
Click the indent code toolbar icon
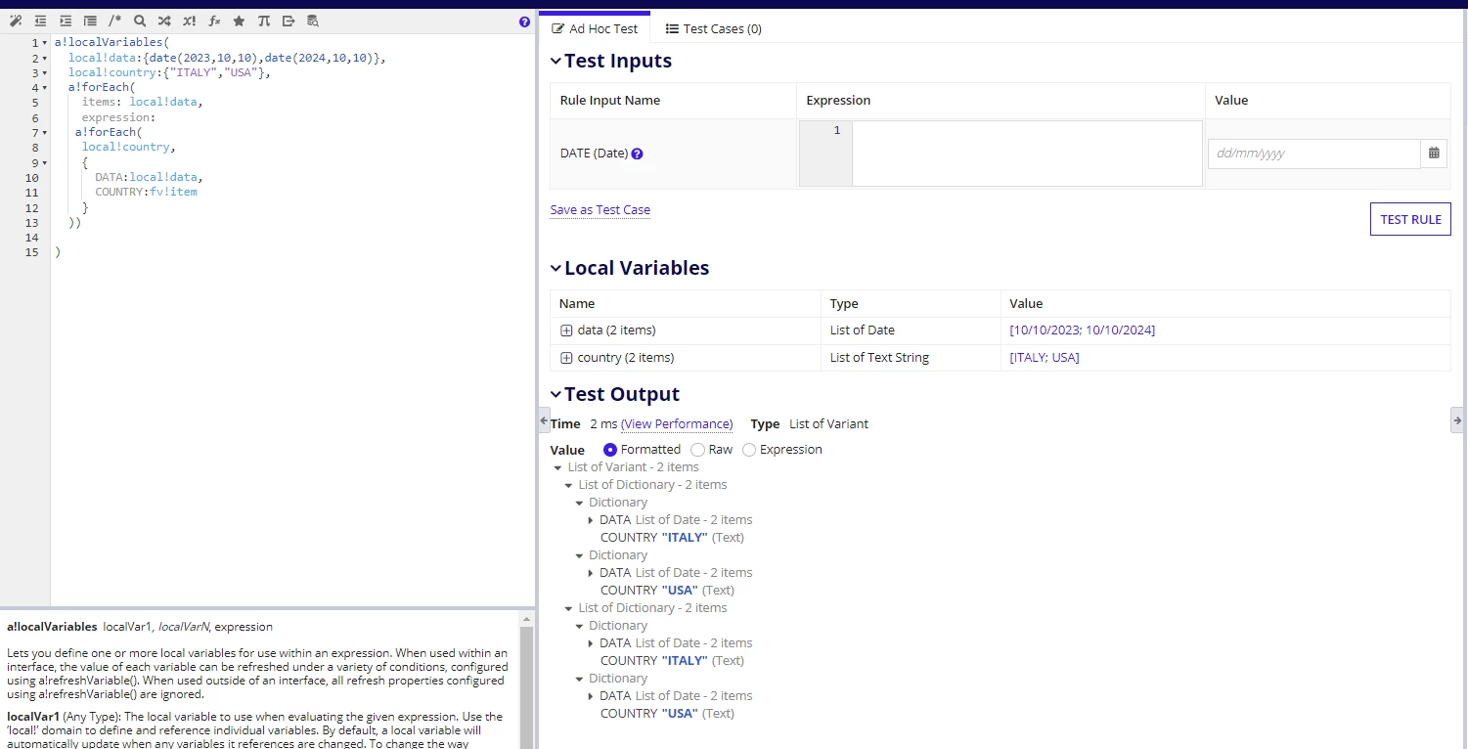tap(66, 21)
